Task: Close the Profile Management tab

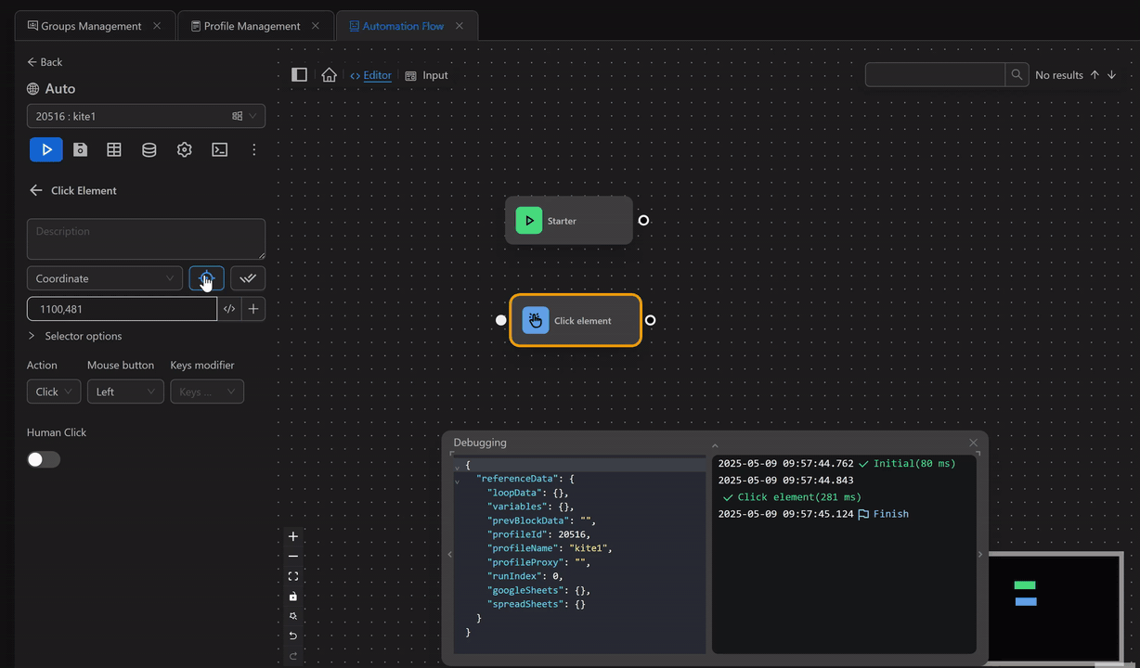Action: (316, 26)
